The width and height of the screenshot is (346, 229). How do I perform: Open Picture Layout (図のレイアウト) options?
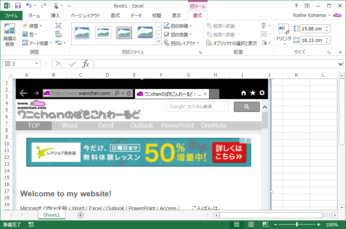point(181,43)
